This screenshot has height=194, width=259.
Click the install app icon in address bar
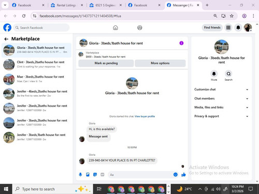[x=223, y=16]
